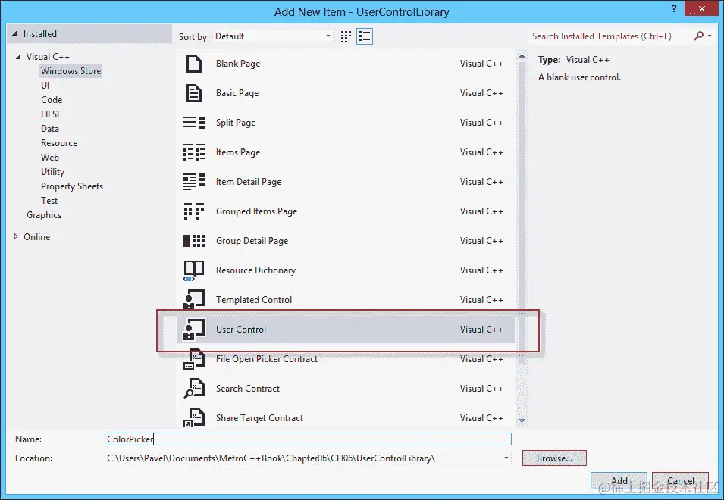Open the Sort by Default dropdown
Screen dimensions: 724x500
coord(272,36)
